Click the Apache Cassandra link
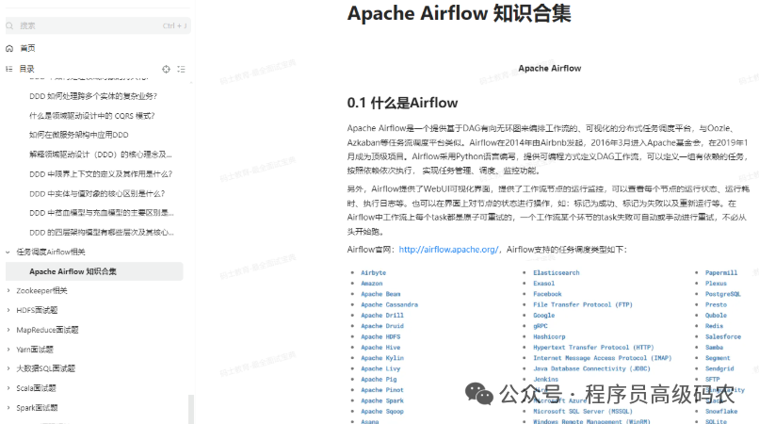759x424 pixels. click(389, 304)
